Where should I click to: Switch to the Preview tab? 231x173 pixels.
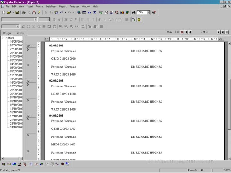pos(20,33)
